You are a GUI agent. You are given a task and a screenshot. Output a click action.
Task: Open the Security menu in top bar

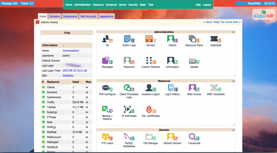pos(133,5)
